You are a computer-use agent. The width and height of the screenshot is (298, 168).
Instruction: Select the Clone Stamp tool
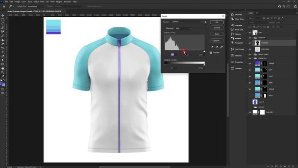3,40
